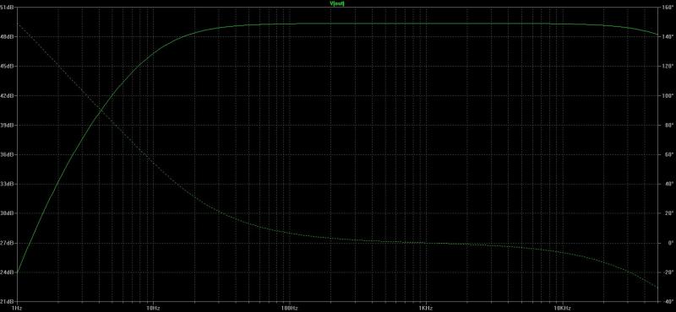Viewport: 676px width, 312px height.
Task: Click the V(out) trace label
Action: (x=337, y=3)
